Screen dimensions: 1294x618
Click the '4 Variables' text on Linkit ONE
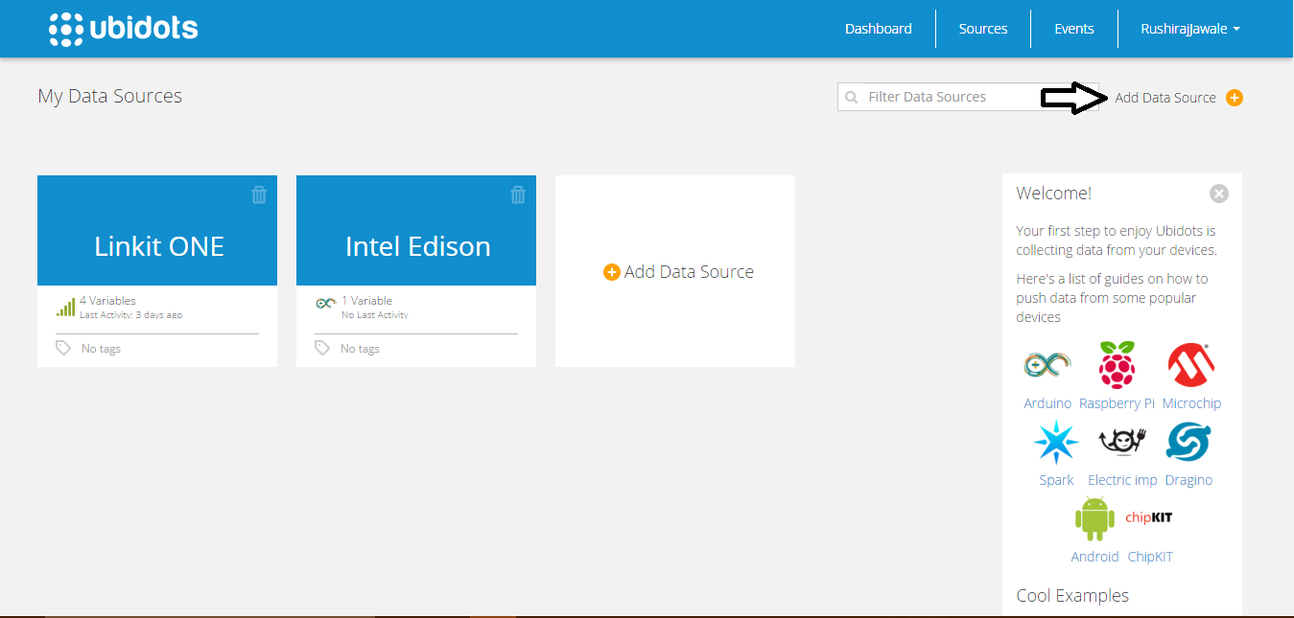107,301
